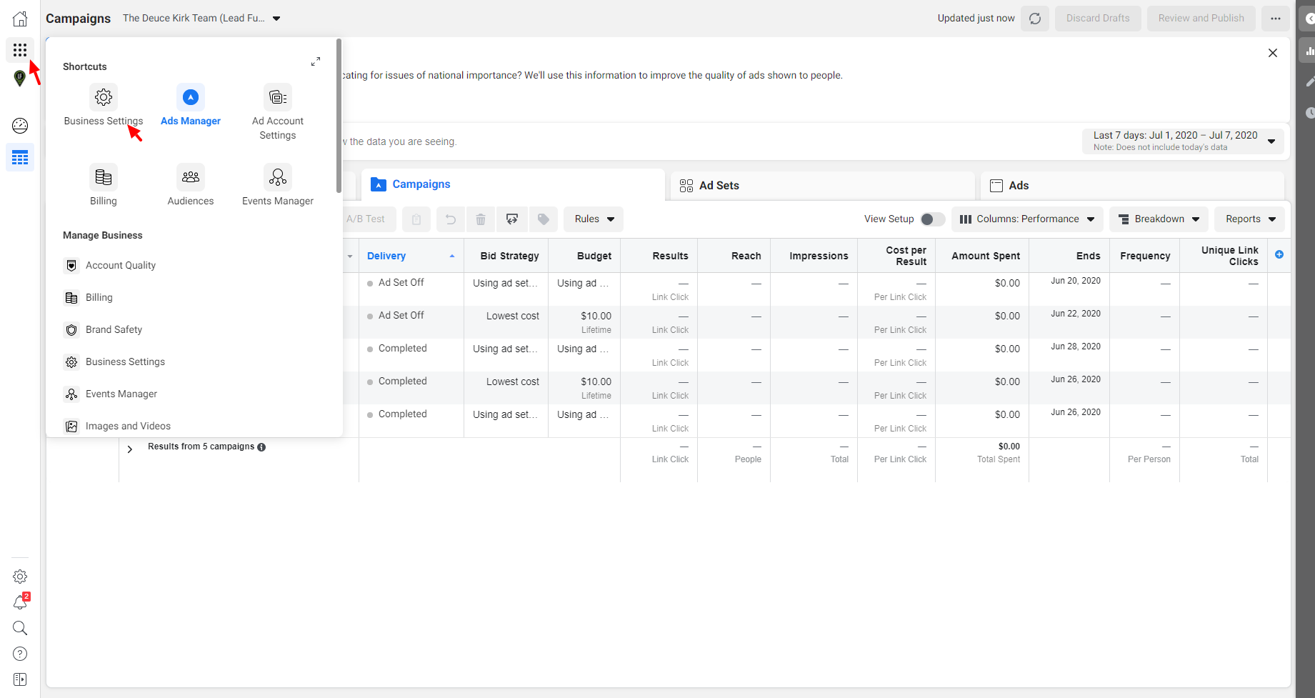
Task: Expand the Results from 5 campaigns row
Action: click(130, 449)
